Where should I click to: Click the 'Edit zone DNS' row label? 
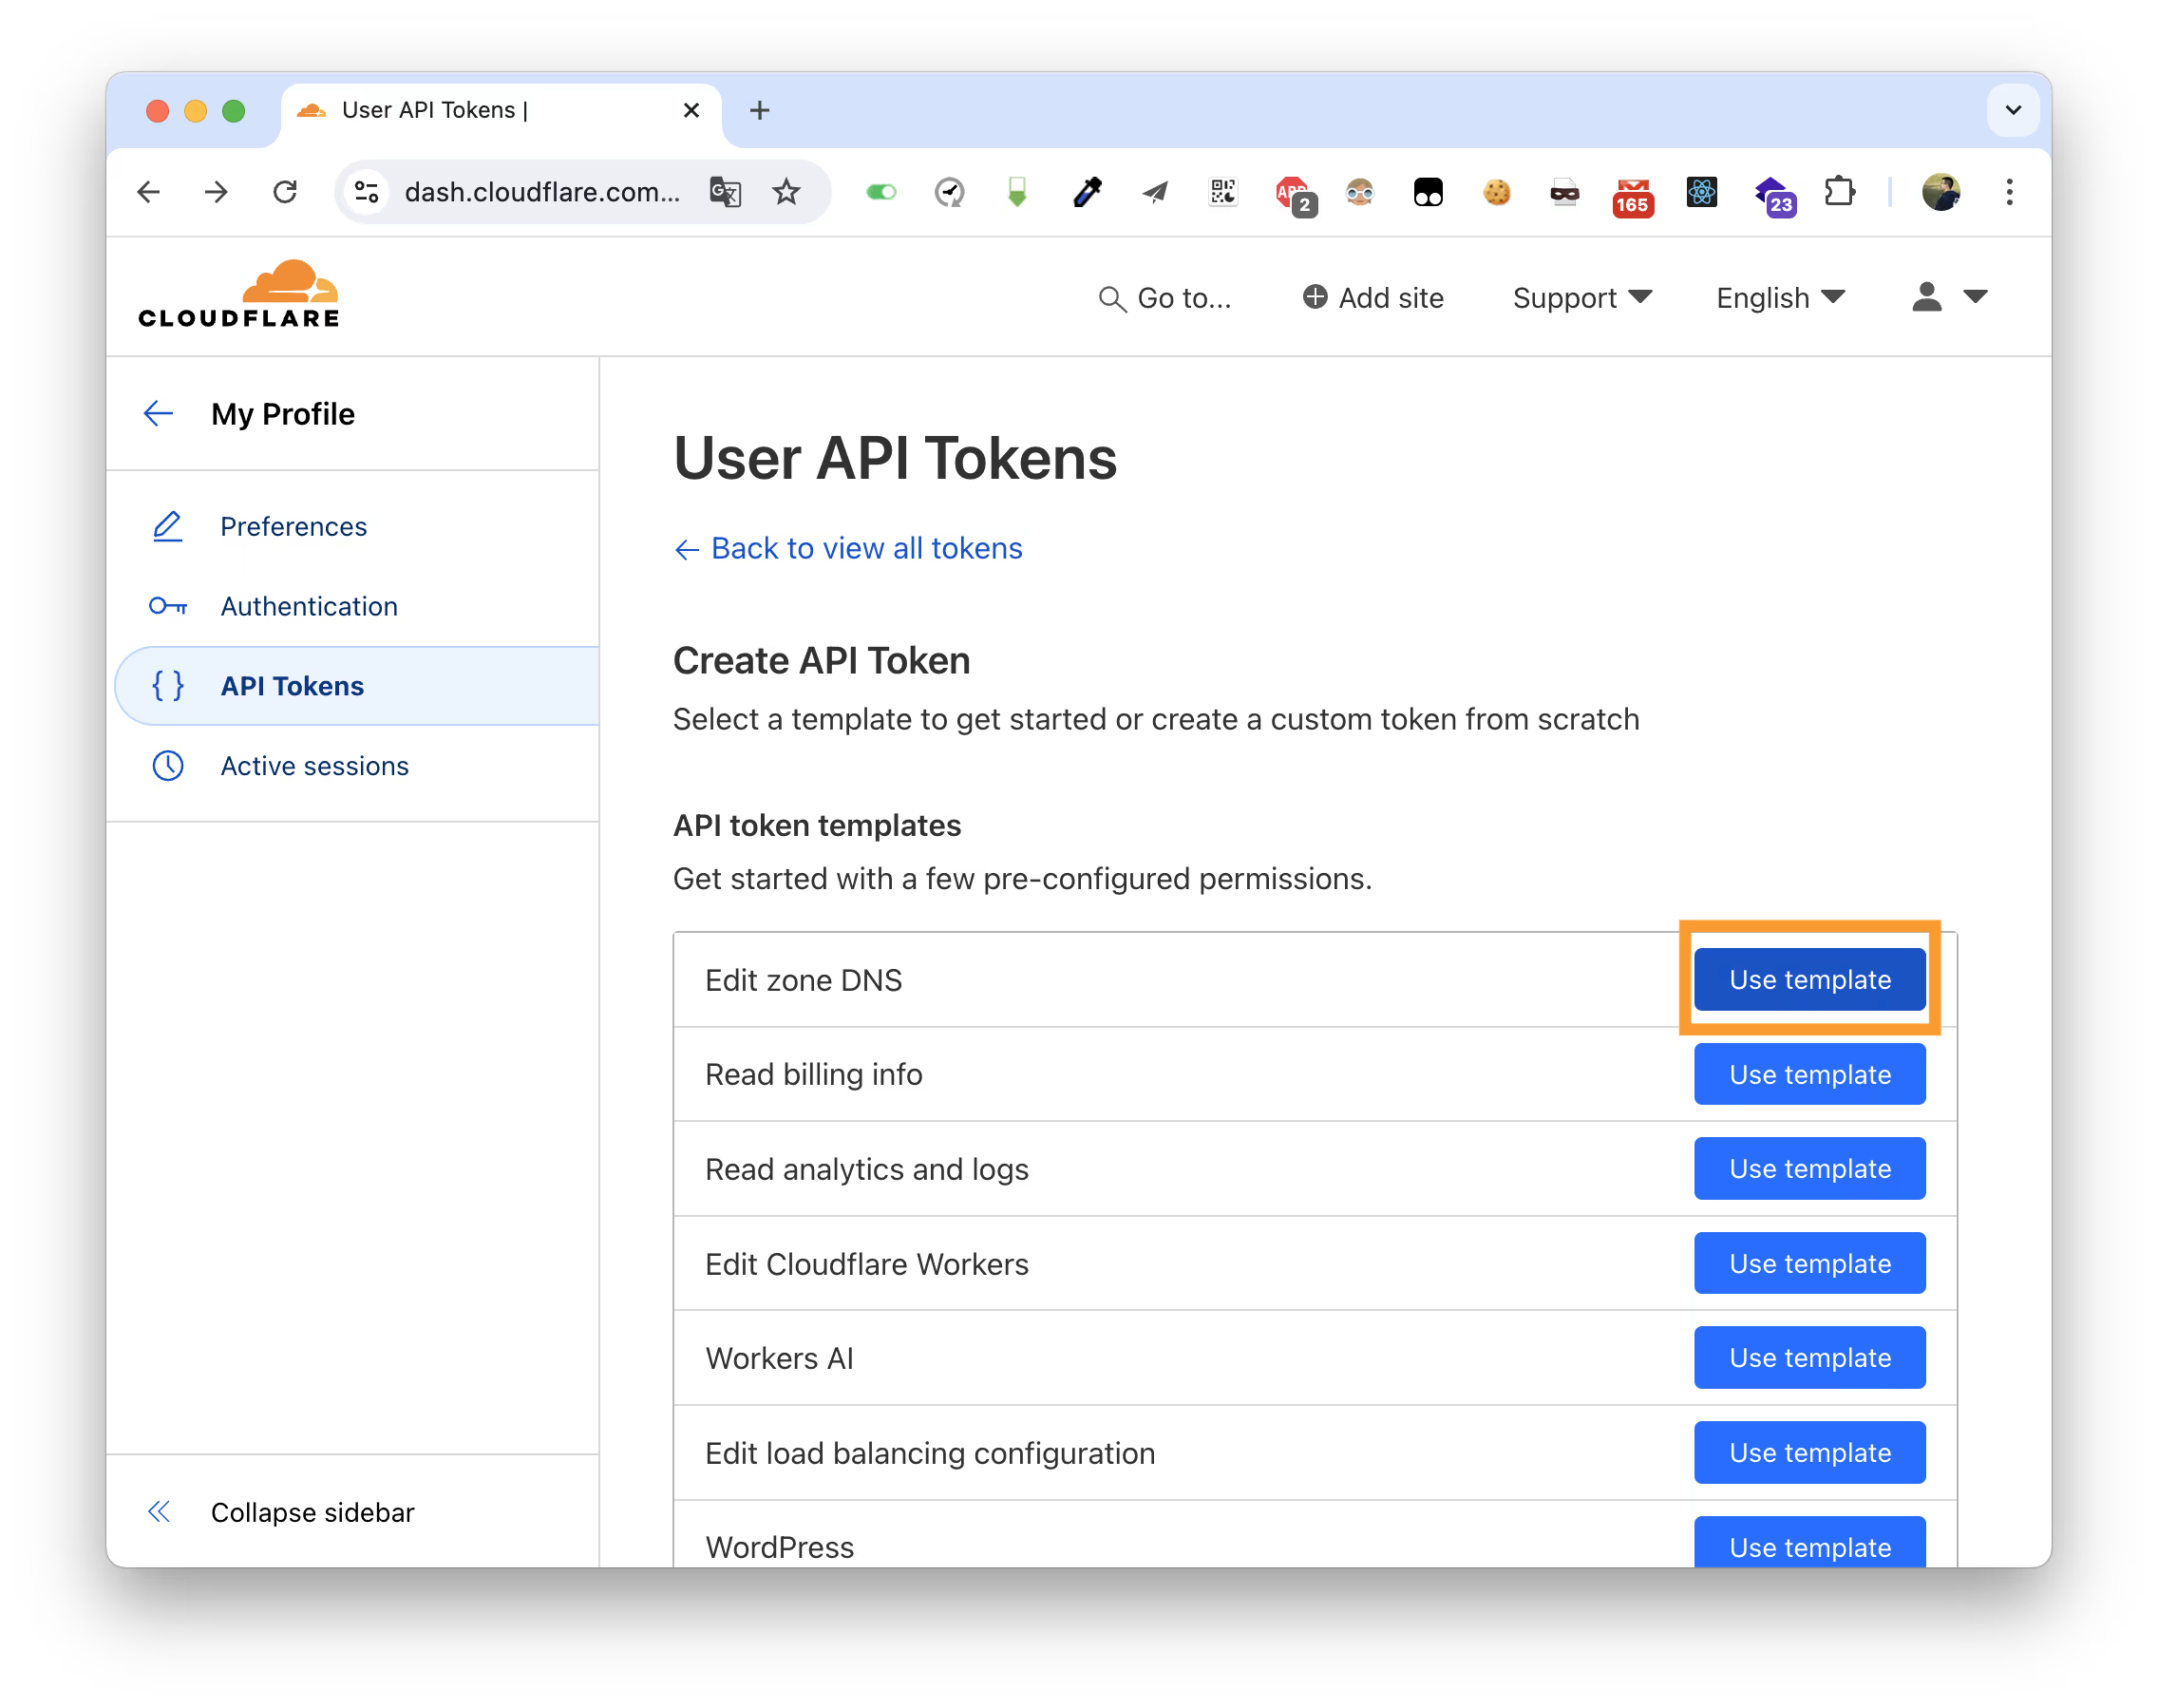(803, 980)
